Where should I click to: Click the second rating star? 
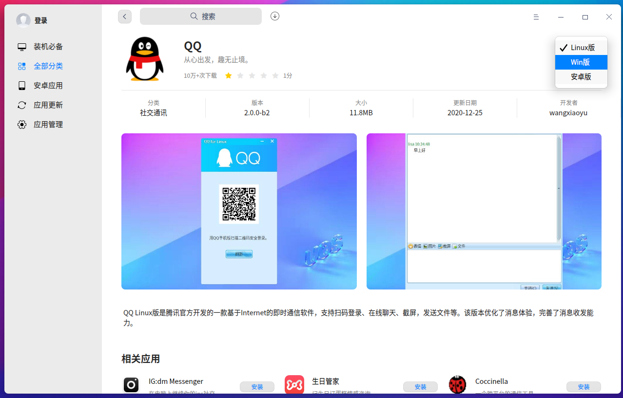coord(240,75)
